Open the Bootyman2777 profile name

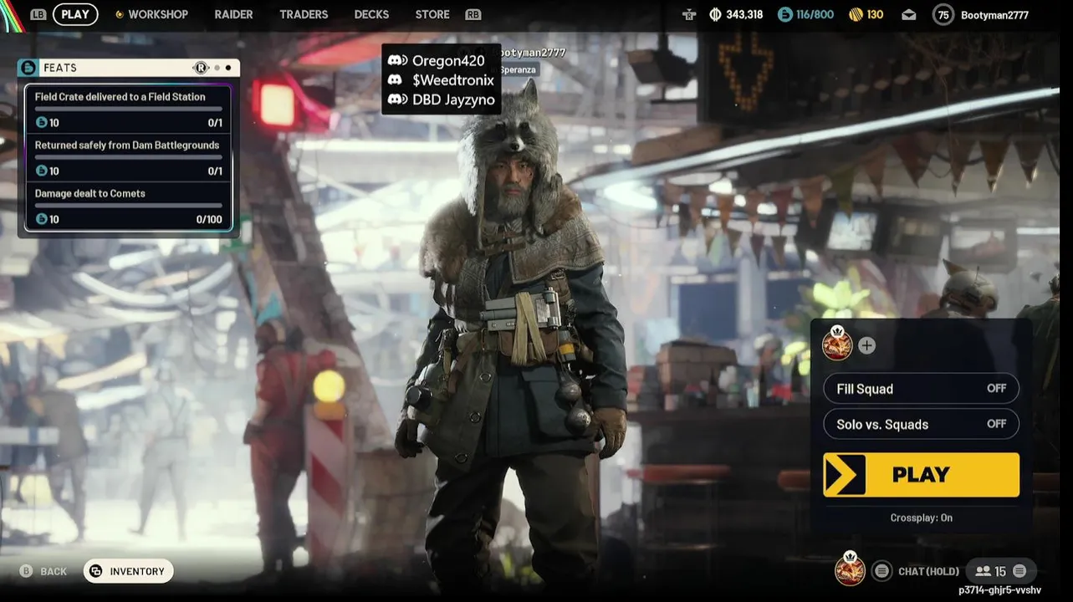(993, 14)
